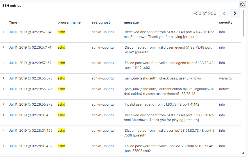Click the sysloghost column header

[x=101, y=22]
